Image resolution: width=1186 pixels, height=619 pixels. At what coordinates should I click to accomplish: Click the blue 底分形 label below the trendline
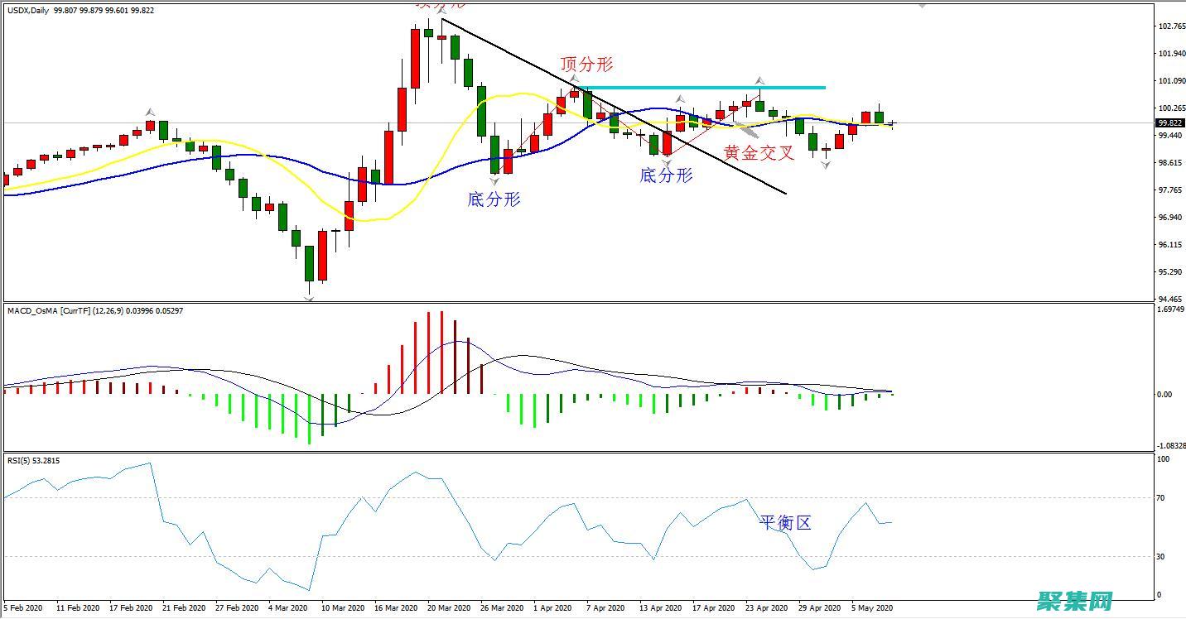coord(666,175)
